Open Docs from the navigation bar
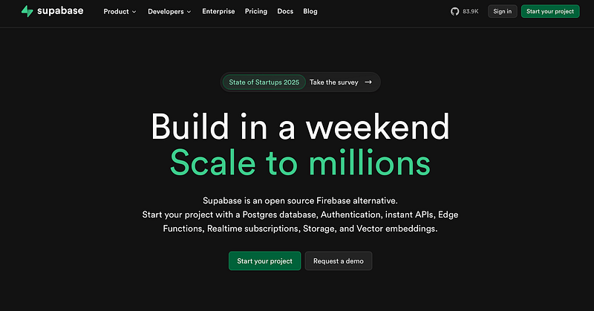Viewport: 594px width, 311px height. click(285, 11)
